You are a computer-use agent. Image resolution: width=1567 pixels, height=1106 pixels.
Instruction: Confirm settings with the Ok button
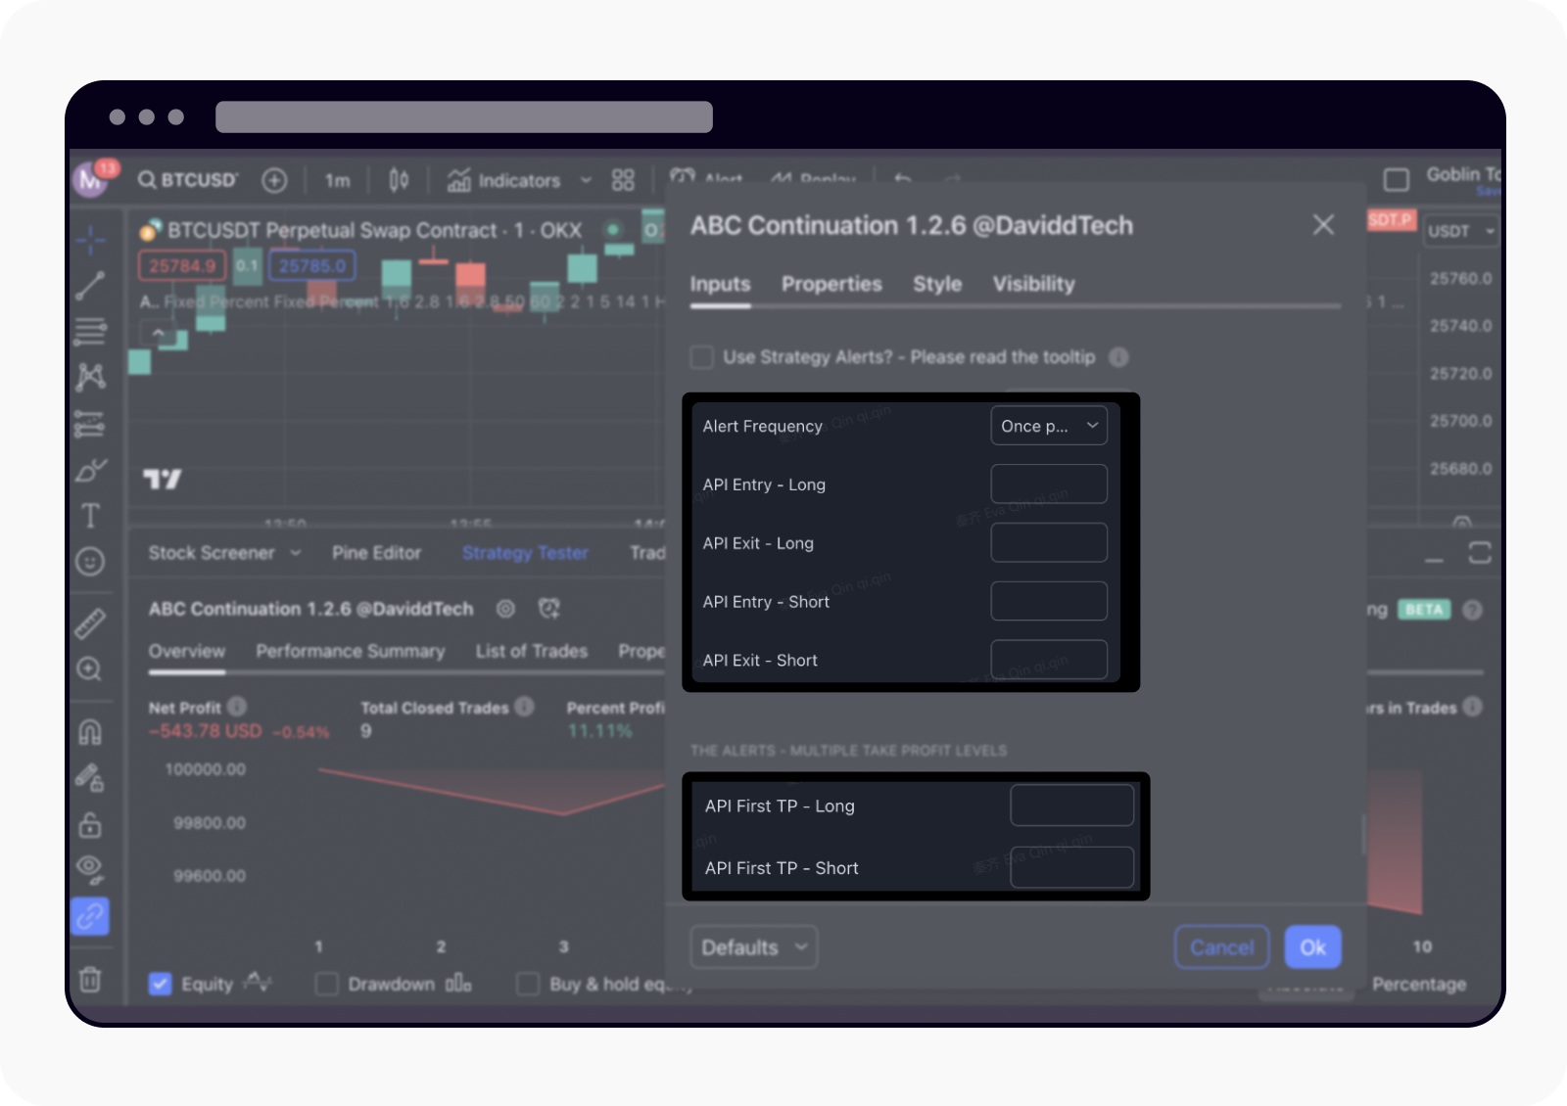pos(1313,947)
